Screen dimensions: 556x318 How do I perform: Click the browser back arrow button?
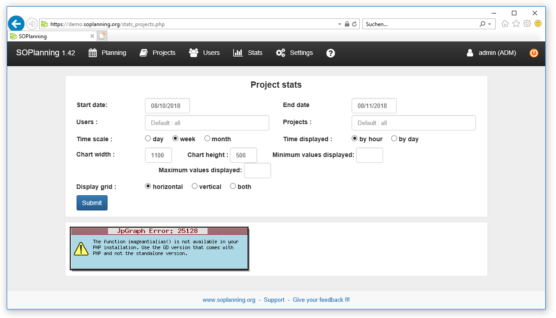pos(16,24)
